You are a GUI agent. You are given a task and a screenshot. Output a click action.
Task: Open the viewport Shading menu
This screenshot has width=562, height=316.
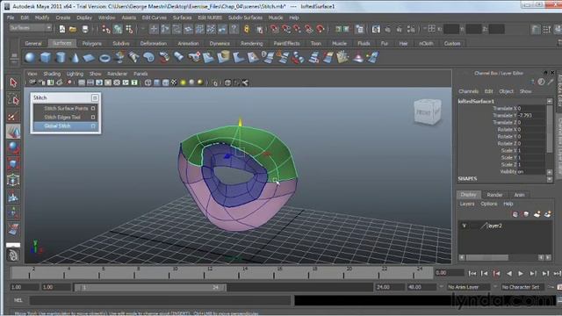click(x=52, y=74)
